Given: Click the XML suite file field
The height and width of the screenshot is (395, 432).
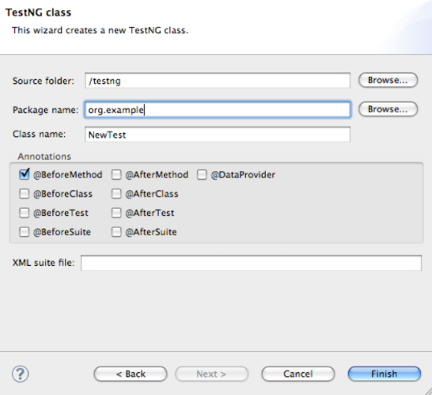Looking at the screenshot, I should 251,263.
